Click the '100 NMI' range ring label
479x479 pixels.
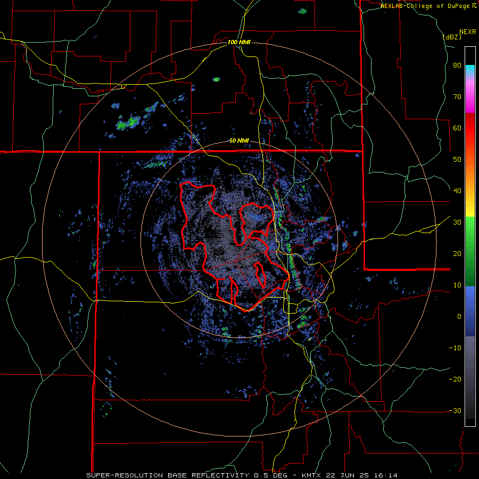point(239,42)
